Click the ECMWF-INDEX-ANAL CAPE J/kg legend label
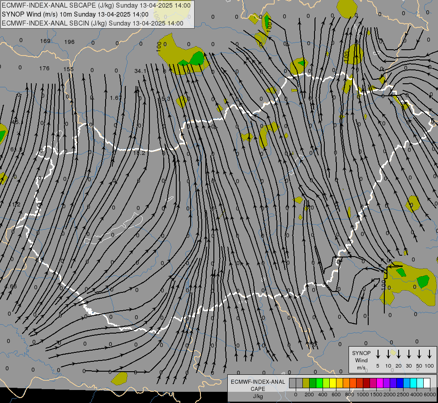438x403 pixels. [x=258, y=389]
